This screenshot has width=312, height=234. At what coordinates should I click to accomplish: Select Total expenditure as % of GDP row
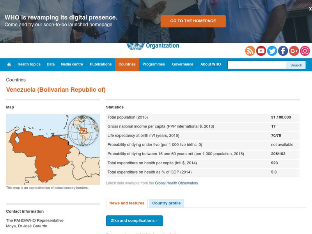(202, 172)
